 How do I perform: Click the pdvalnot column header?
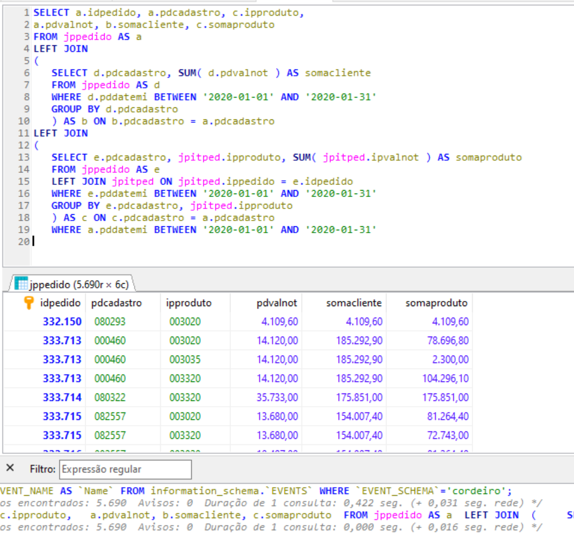[x=277, y=303]
